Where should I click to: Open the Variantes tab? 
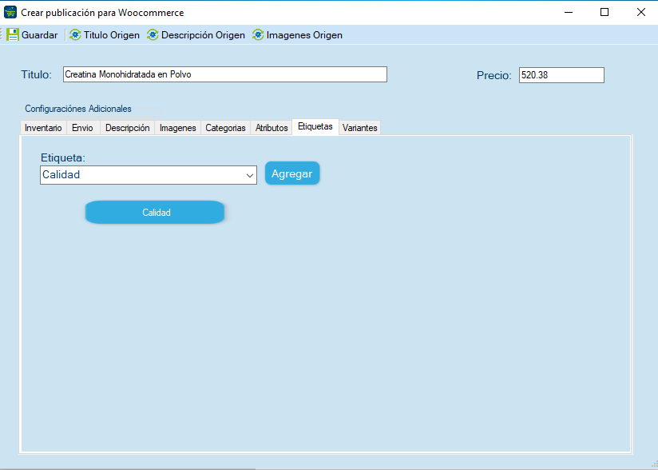coord(359,128)
